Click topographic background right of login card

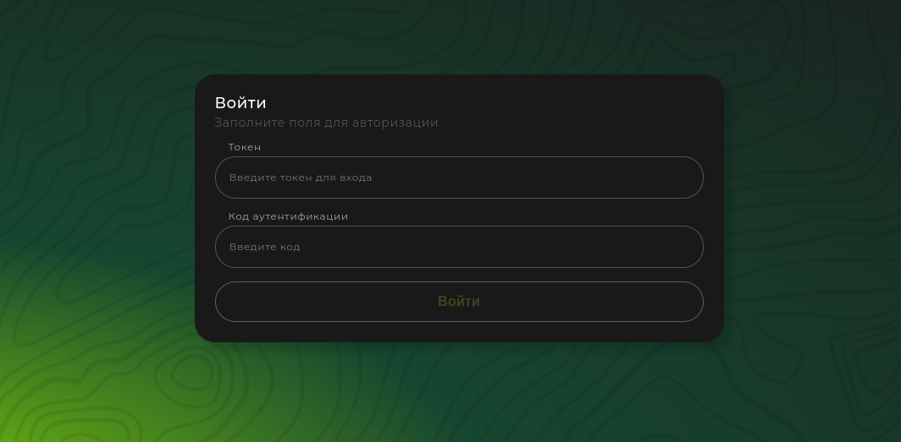810,206
